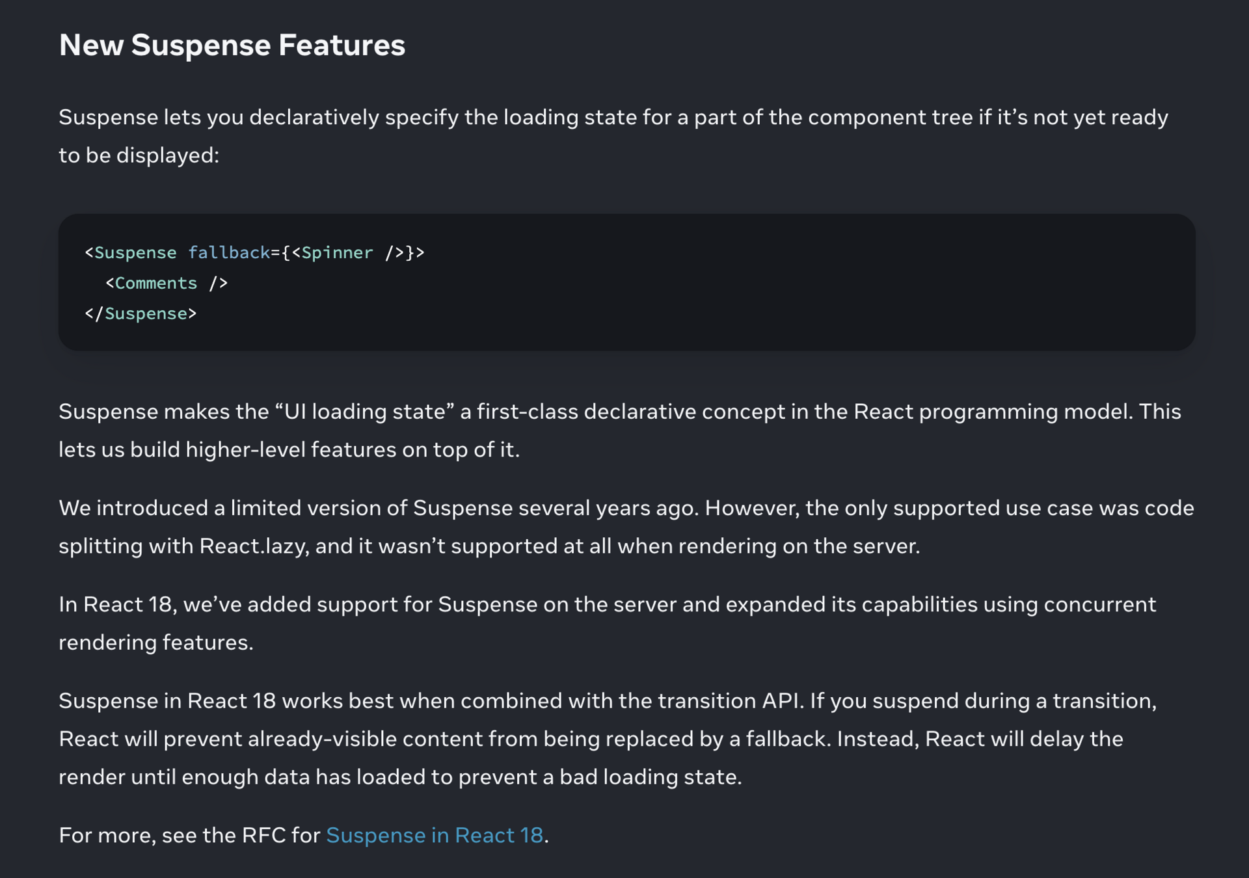This screenshot has height=878, width=1249.
Task: Click the paragraph starting 'In React 18, we've added'
Action: [x=608, y=623]
